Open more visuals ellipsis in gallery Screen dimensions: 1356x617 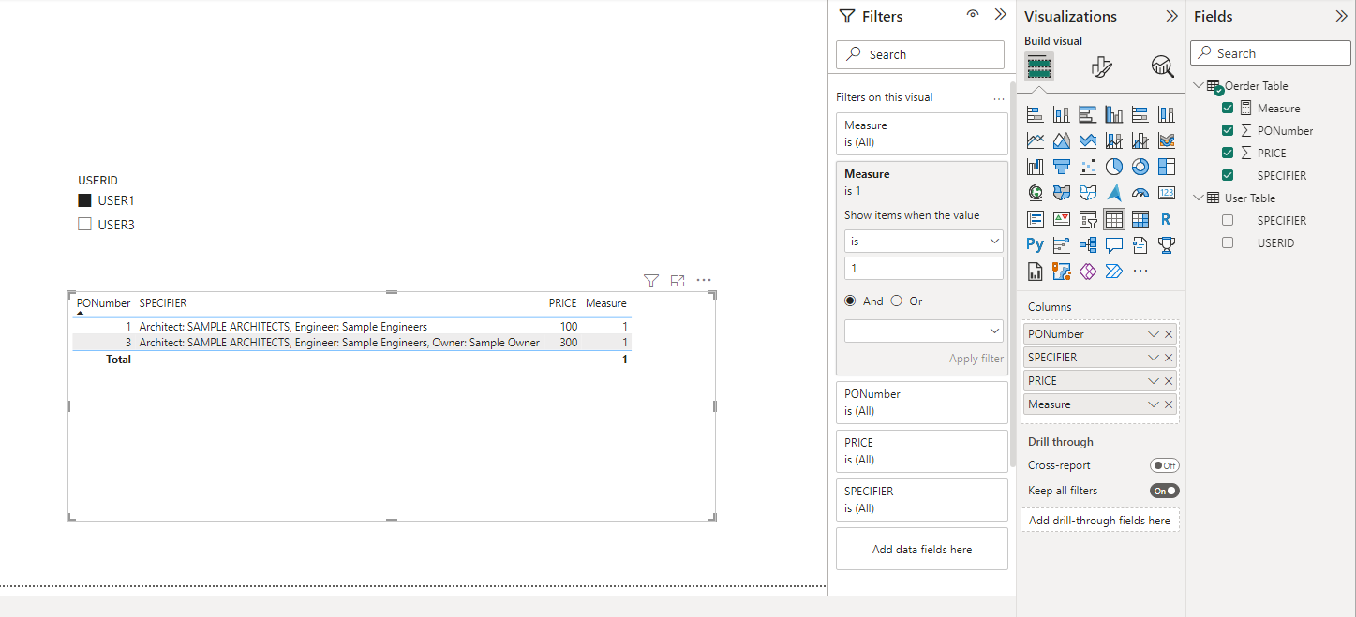[1140, 271]
